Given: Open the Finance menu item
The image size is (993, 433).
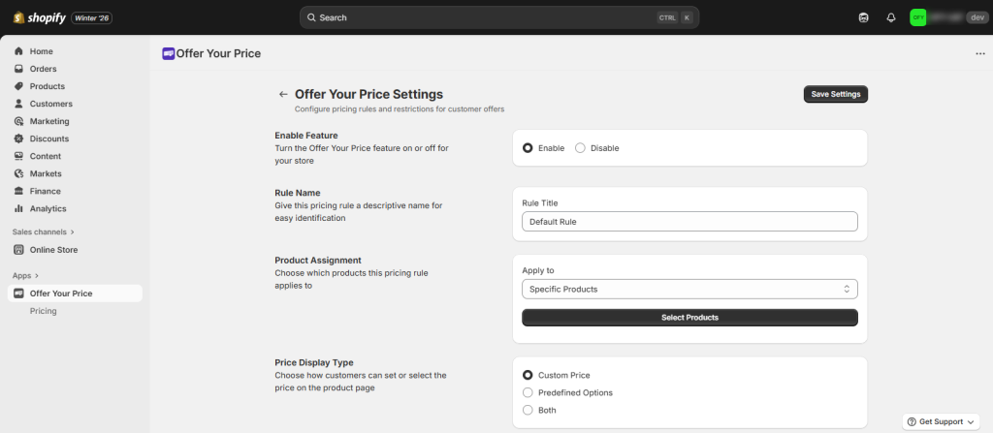Looking at the screenshot, I should [x=75, y=191].
